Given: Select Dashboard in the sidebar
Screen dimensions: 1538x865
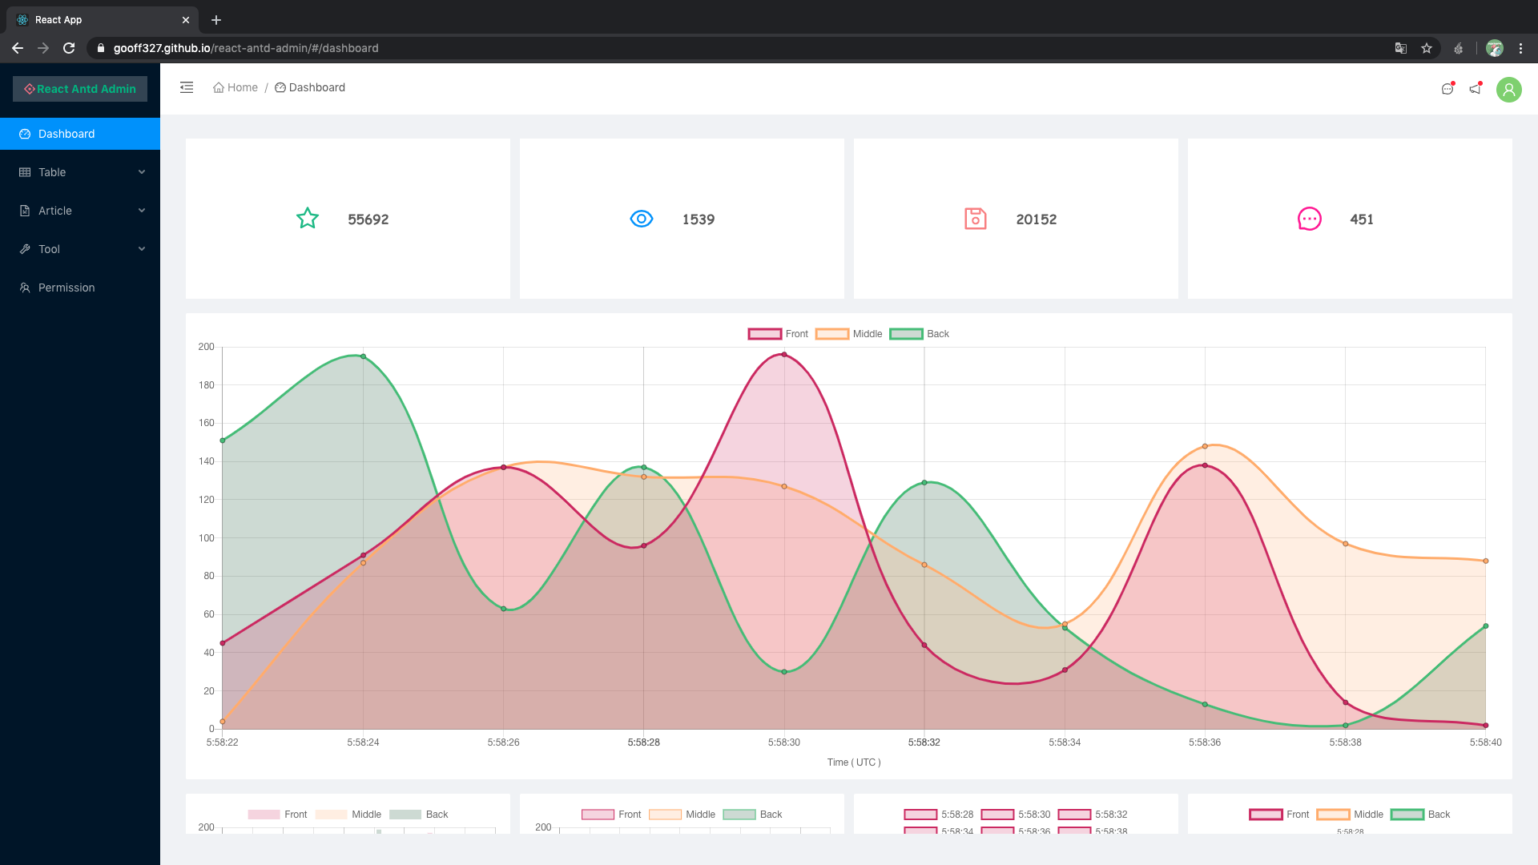Looking at the screenshot, I should (x=80, y=133).
